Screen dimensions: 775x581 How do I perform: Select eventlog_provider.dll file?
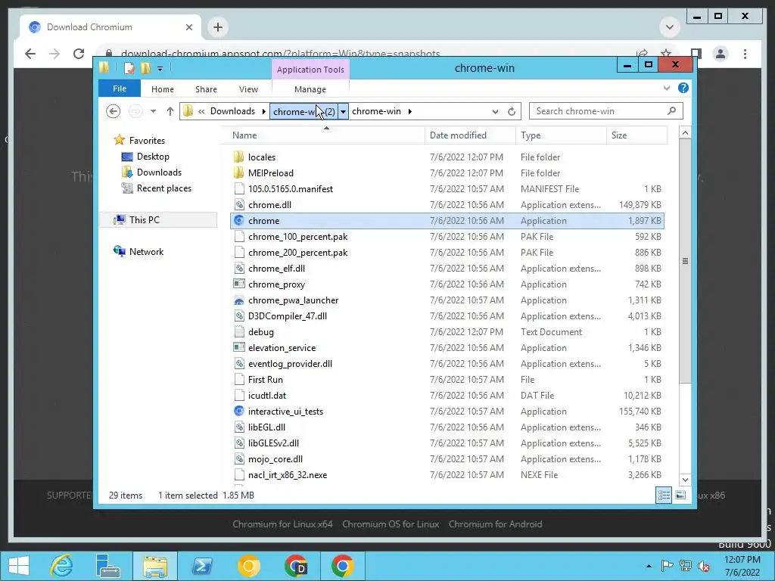tap(290, 364)
